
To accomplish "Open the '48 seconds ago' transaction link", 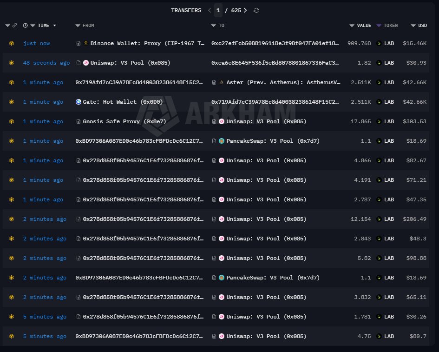I will [46, 63].
